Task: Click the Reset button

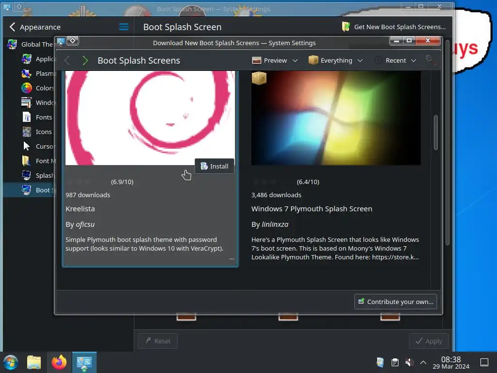Action: (x=158, y=341)
